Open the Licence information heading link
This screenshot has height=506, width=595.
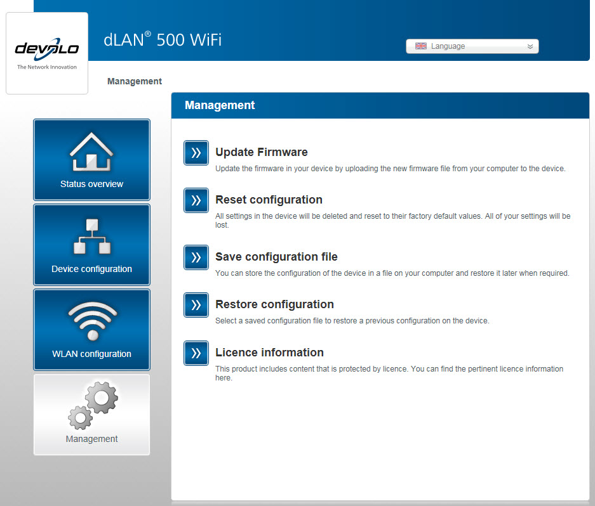pos(269,353)
